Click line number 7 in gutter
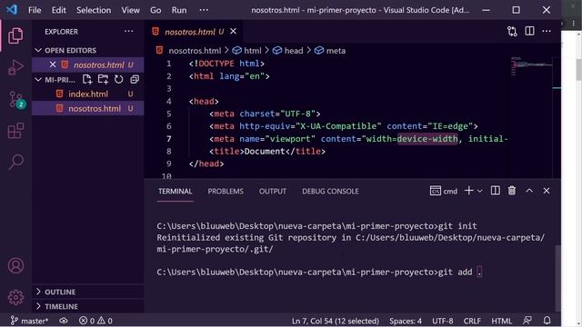The height and width of the screenshot is (327, 582). [x=169, y=139]
